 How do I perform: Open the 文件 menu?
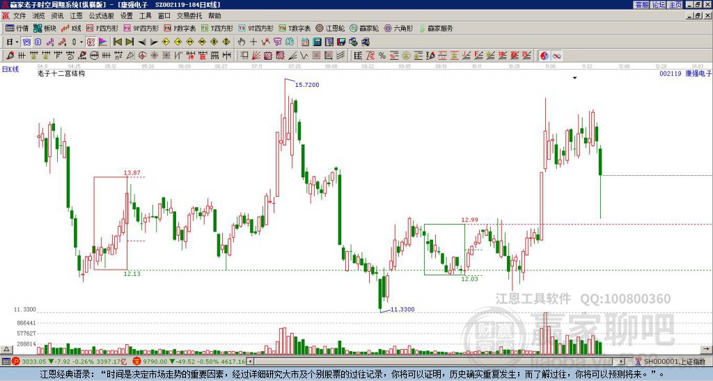[19, 16]
